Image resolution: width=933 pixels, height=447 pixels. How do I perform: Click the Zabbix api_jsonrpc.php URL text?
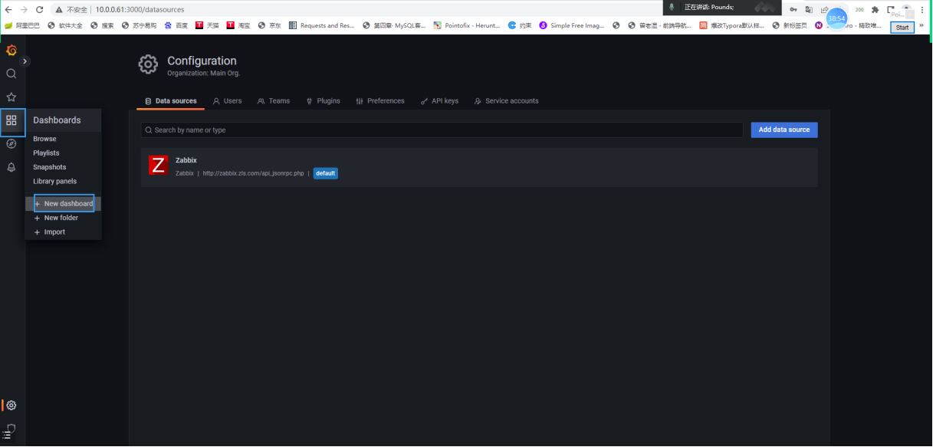tap(254, 173)
